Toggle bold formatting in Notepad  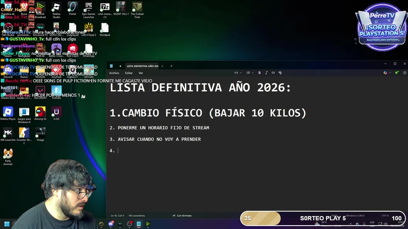coord(259,73)
